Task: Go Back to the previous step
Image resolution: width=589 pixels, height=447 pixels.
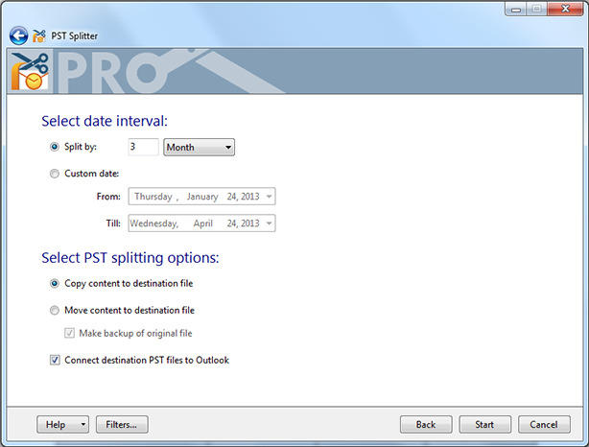Action: point(426,425)
